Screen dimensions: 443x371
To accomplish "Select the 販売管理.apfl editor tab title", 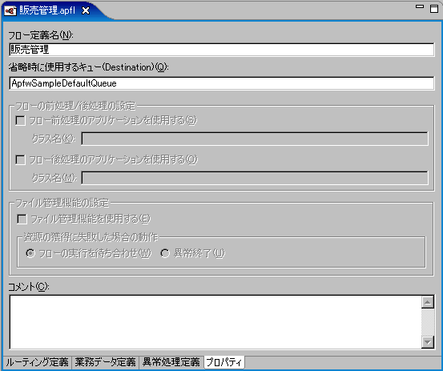I will 47,10.
